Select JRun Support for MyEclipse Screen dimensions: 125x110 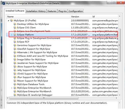[x=62, y=77]
